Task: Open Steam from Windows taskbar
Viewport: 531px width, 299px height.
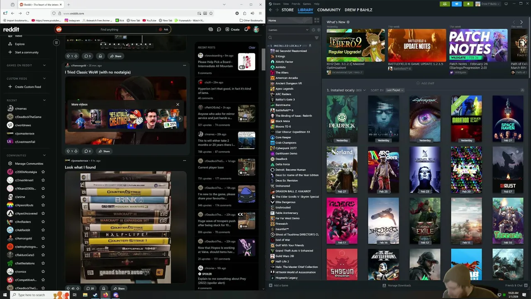Action: (95, 295)
